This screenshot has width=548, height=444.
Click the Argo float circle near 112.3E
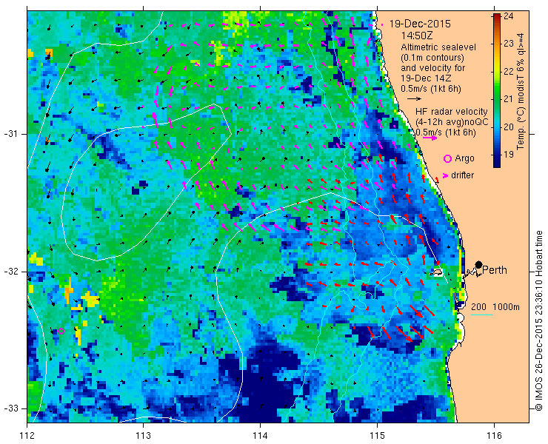tap(61, 332)
